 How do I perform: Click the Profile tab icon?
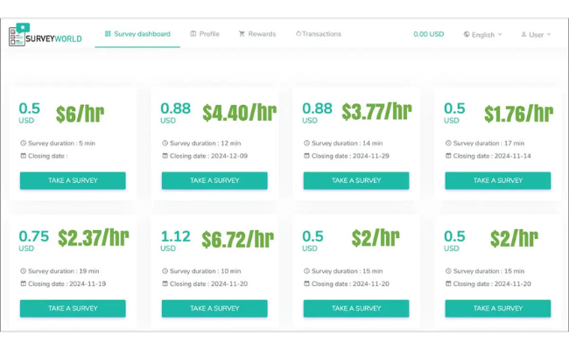(x=193, y=34)
